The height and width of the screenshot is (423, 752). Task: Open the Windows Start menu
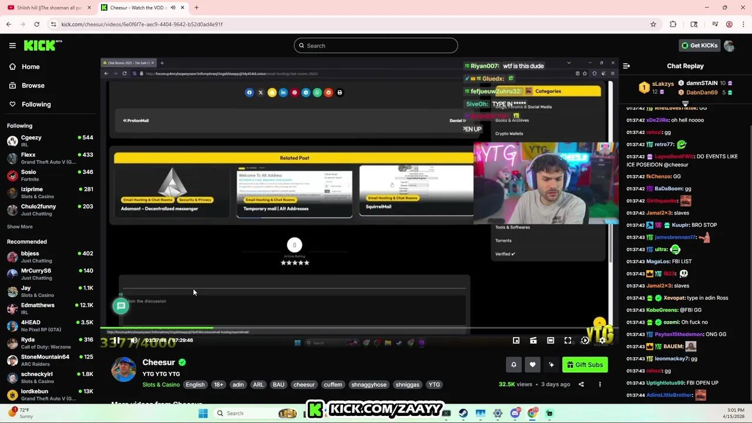tap(203, 413)
